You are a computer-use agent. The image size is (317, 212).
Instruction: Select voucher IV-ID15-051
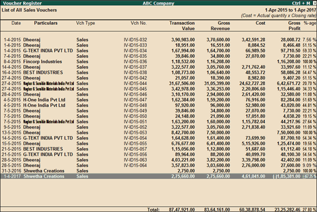tap(135, 122)
